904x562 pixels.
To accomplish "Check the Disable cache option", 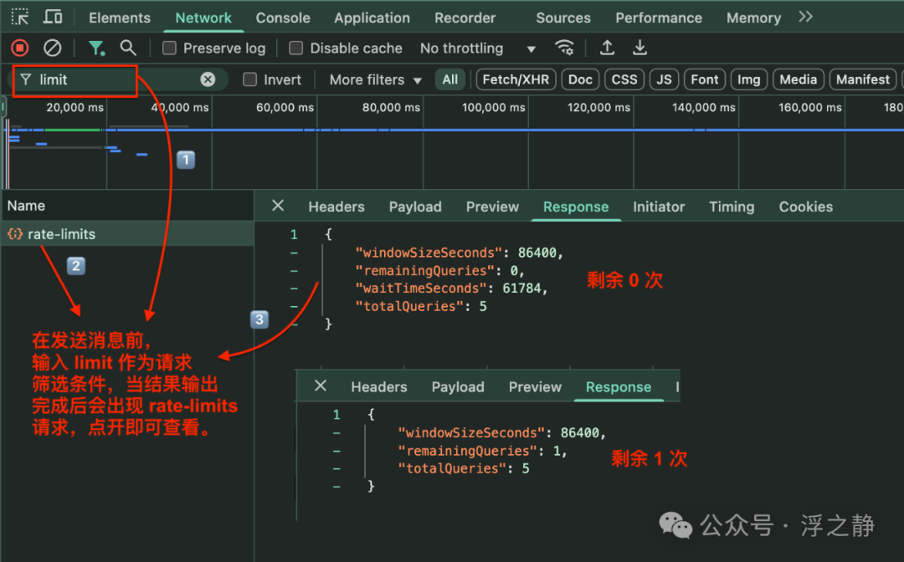I will pos(296,49).
